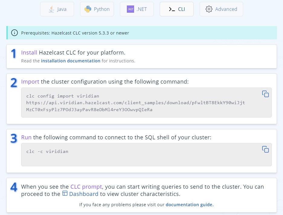Click the Dashboard grid icon in step 4
Image resolution: width=283 pixels, height=215 pixels.
(x=65, y=194)
